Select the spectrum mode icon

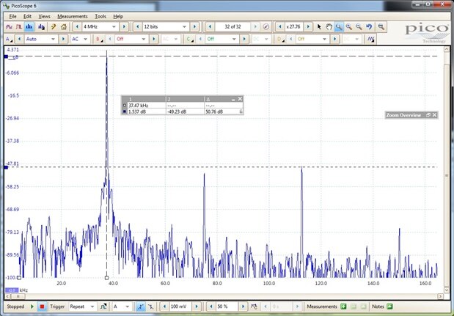[31, 26]
